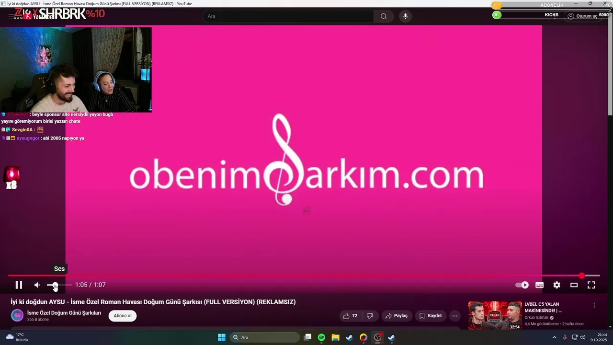Open options for LVBEL C5 recommended video
Image resolution: width=613 pixels, height=345 pixels.
[594, 305]
